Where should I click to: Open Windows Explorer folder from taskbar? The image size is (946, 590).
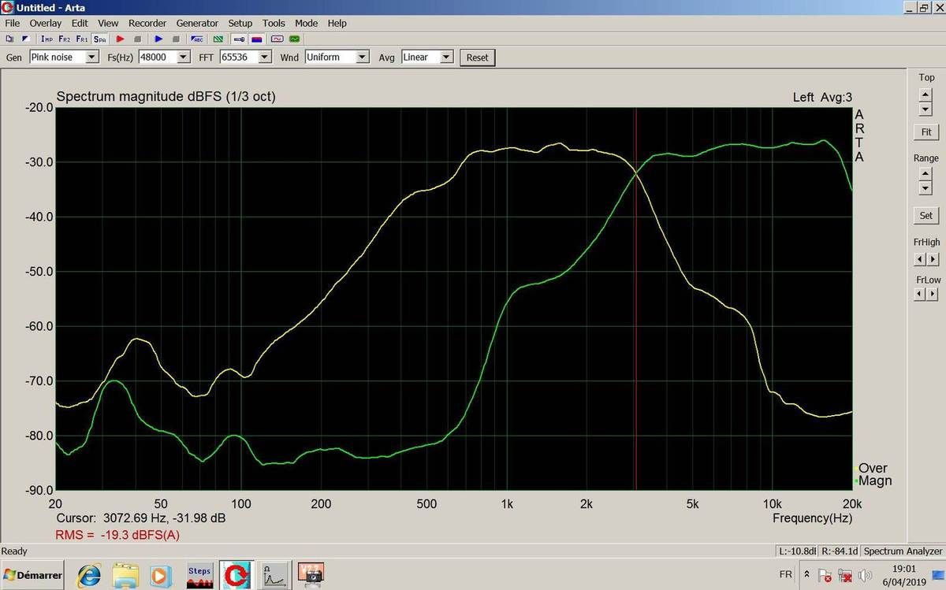coord(126,575)
